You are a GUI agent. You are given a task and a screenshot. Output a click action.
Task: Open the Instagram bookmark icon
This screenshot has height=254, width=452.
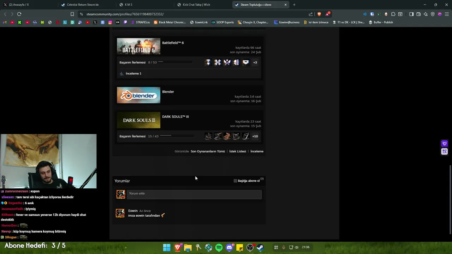tap(110, 22)
